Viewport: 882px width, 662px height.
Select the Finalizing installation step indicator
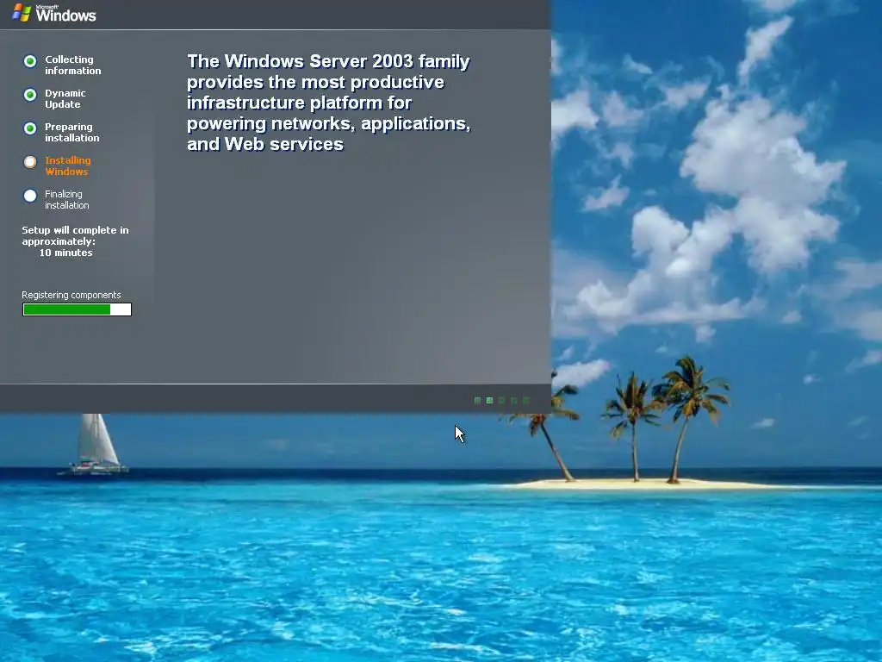point(30,196)
